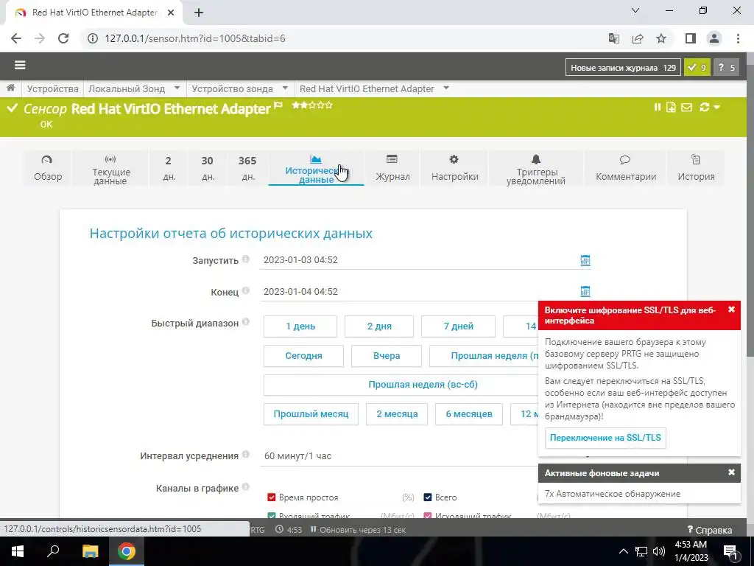The height and width of the screenshot is (566, 754).
Task: Open the История tab
Action: click(696, 168)
